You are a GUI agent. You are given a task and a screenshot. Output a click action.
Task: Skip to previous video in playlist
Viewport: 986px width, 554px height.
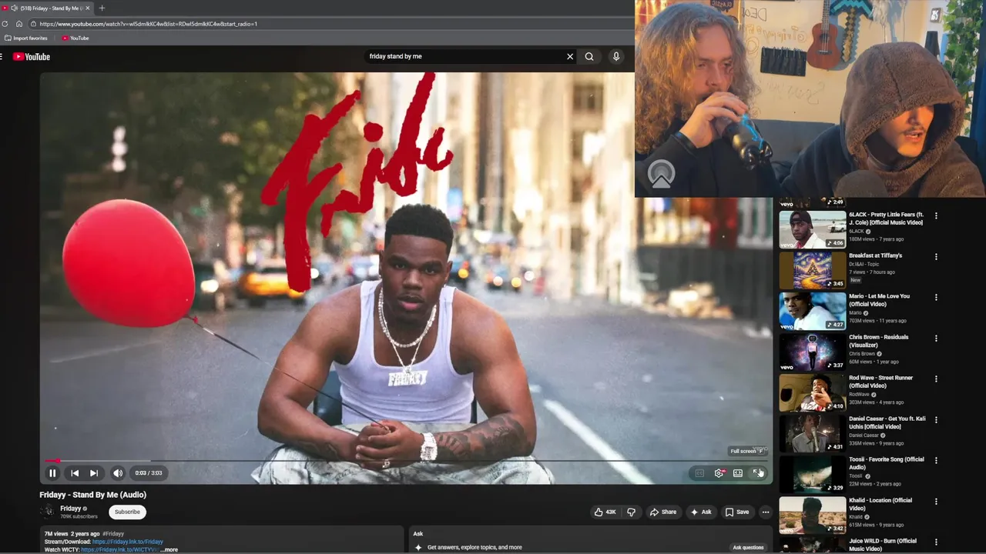coord(75,473)
